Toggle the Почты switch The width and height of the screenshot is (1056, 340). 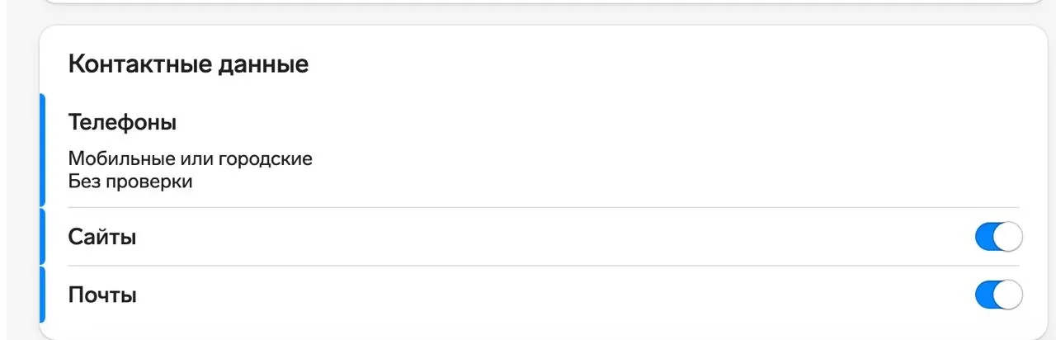[998, 295]
